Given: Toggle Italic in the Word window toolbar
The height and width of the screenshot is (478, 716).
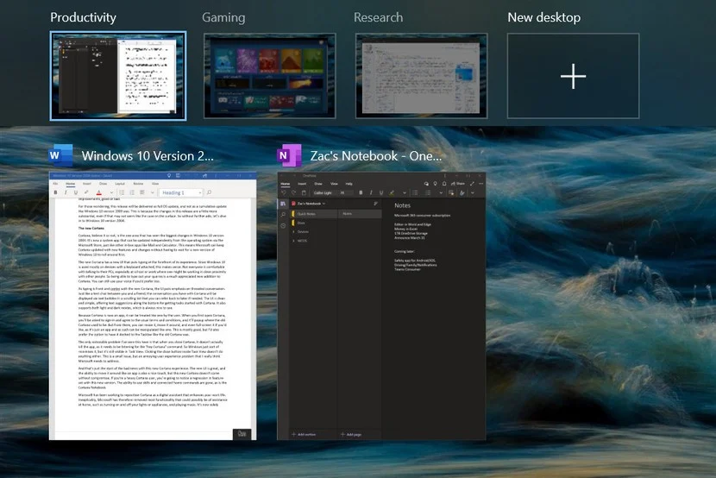Looking at the screenshot, I should point(66,192).
